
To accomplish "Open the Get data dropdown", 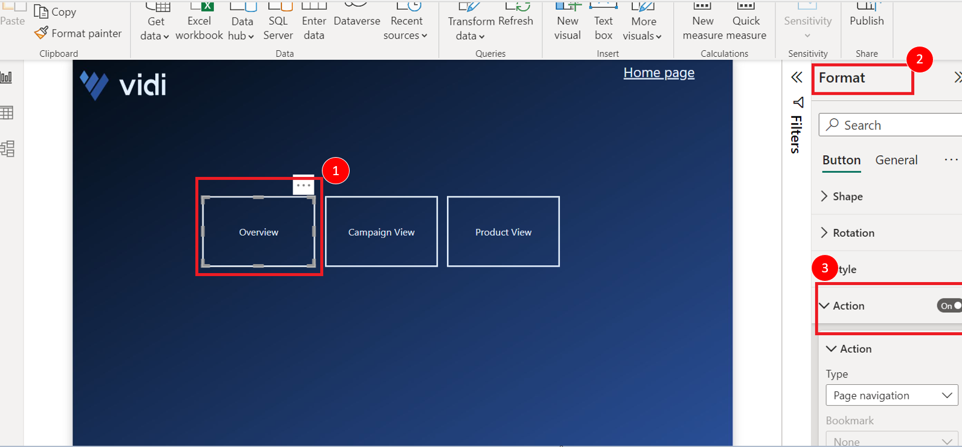I will [155, 22].
